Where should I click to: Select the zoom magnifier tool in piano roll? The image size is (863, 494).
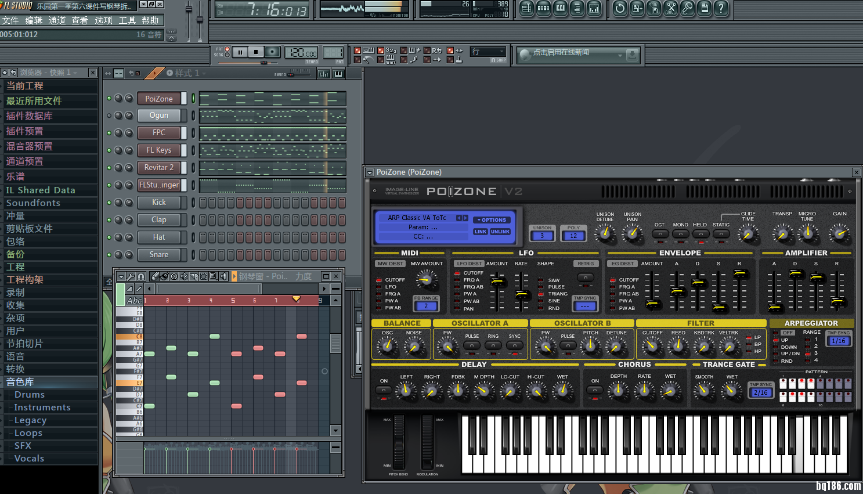click(x=214, y=276)
